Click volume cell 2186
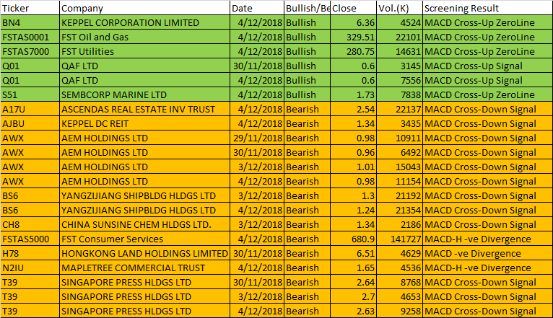 pyautogui.click(x=399, y=225)
